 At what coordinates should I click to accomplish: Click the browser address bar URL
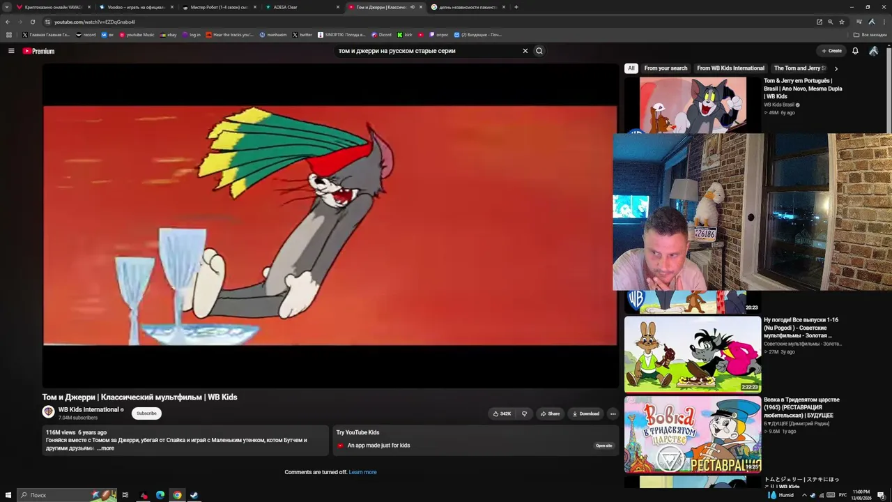[95, 22]
